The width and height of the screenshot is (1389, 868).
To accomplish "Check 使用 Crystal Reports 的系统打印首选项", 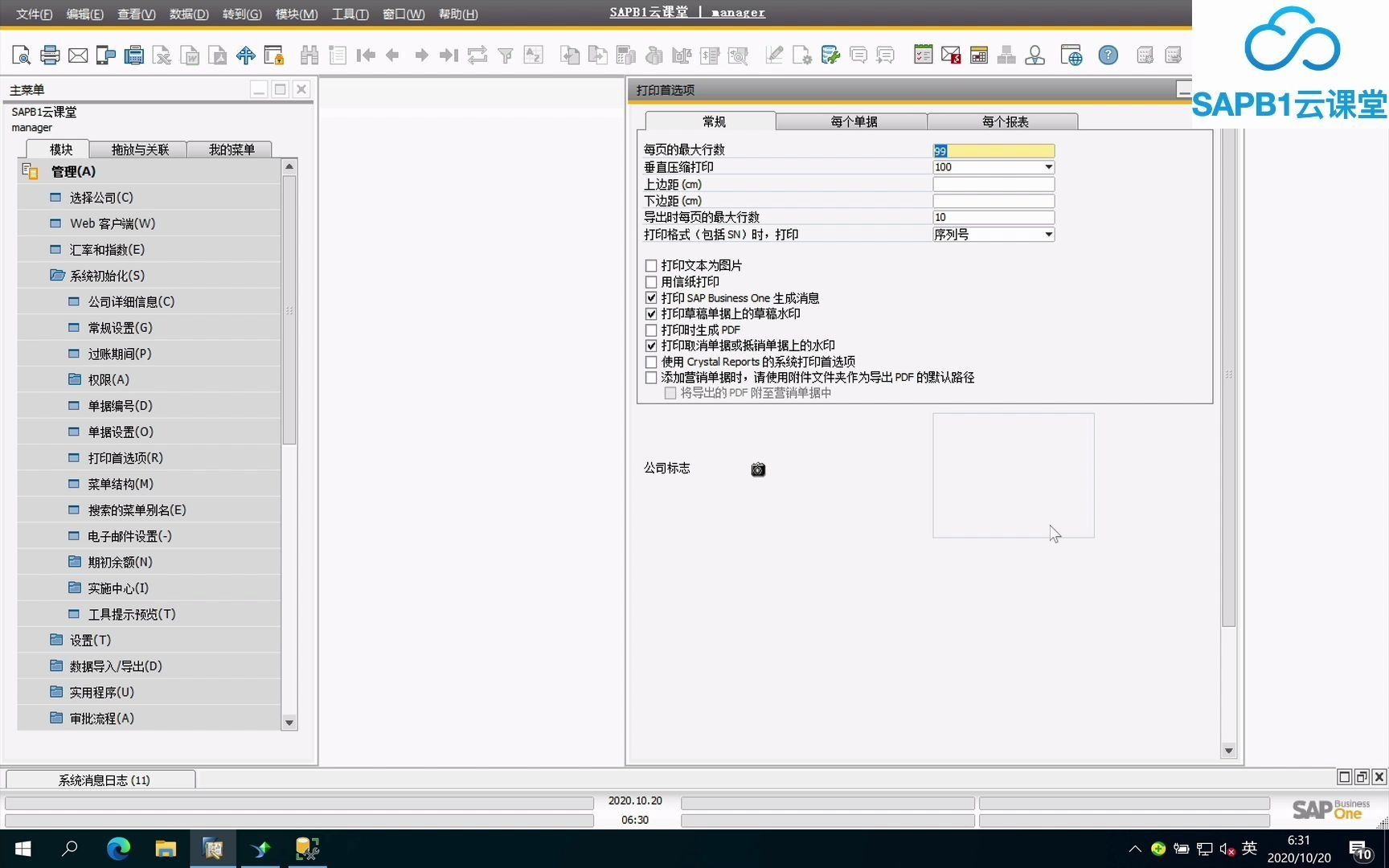I will click(650, 362).
